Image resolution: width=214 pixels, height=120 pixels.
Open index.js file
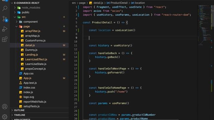coord(28,92)
